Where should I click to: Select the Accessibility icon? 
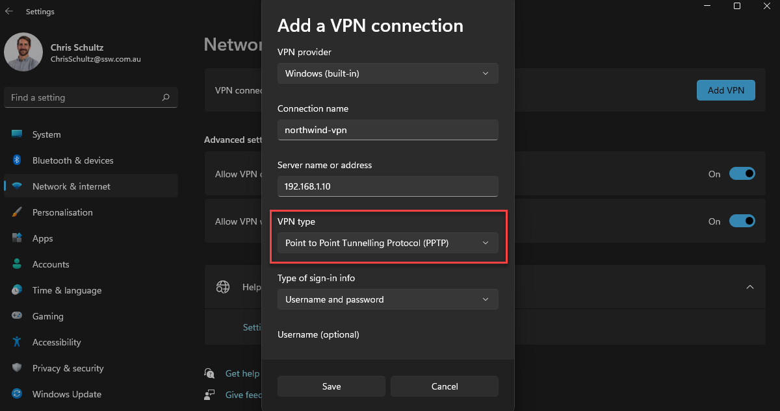point(18,342)
